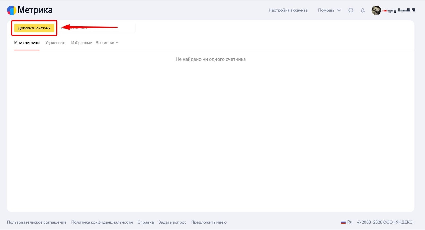425x230 pixels.
Task: Open the Пользовательское соглашение footer link
Action: [37, 222]
